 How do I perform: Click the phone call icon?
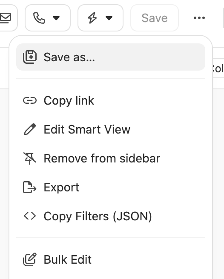click(39, 18)
